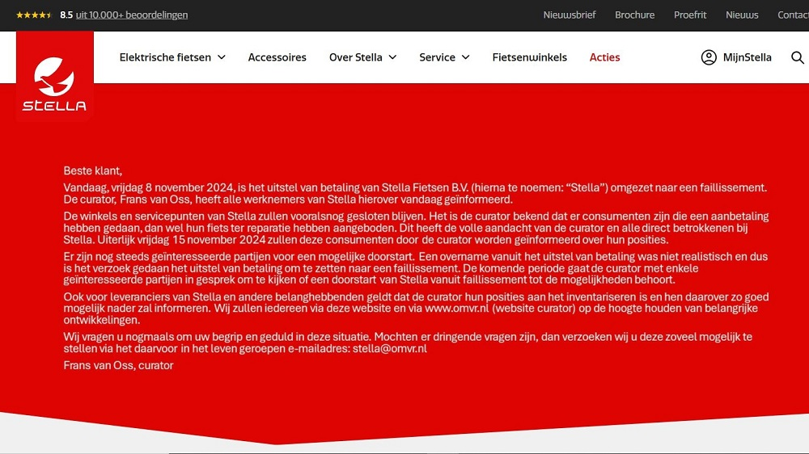
Task: Open the Accessoires menu item
Action: [277, 57]
